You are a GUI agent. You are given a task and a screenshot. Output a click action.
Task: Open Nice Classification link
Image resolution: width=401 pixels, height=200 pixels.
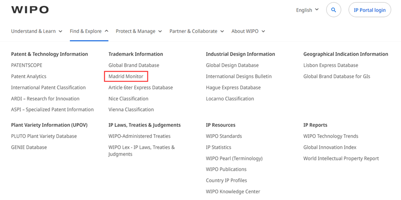pyautogui.click(x=128, y=99)
